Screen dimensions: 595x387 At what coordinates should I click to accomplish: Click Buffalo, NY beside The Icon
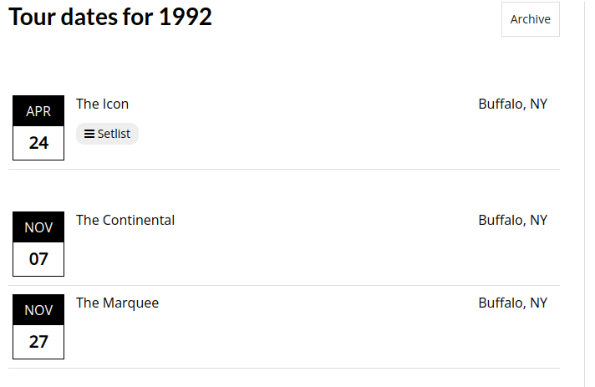[512, 104]
